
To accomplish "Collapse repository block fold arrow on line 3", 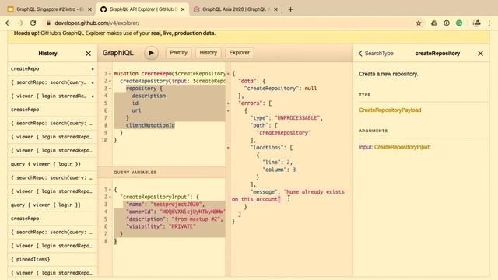I will click(x=110, y=89).
